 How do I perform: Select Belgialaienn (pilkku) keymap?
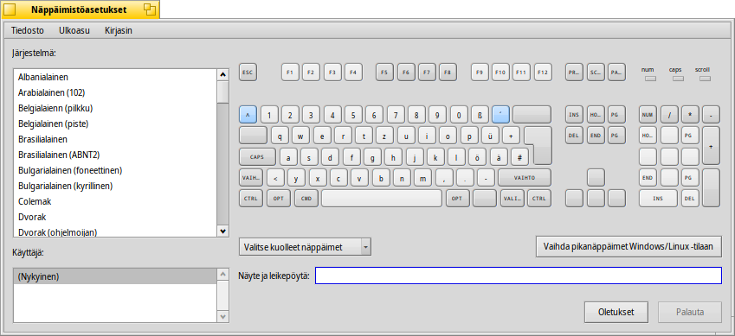pos(115,108)
